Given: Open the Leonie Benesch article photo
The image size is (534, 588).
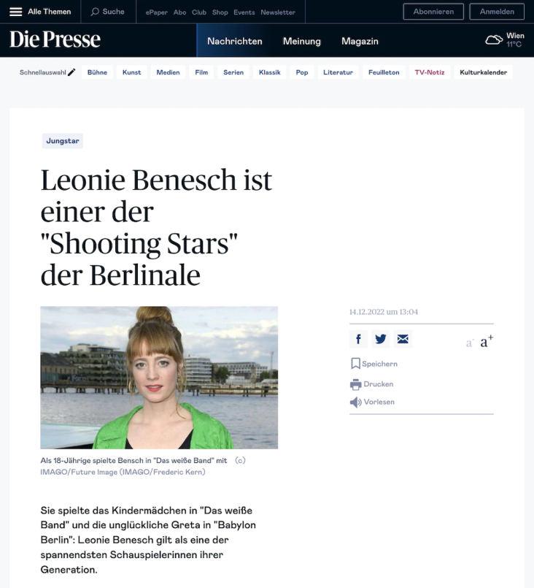Looking at the screenshot, I should [x=159, y=378].
